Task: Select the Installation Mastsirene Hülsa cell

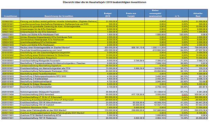Action: [x=59, y=107]
